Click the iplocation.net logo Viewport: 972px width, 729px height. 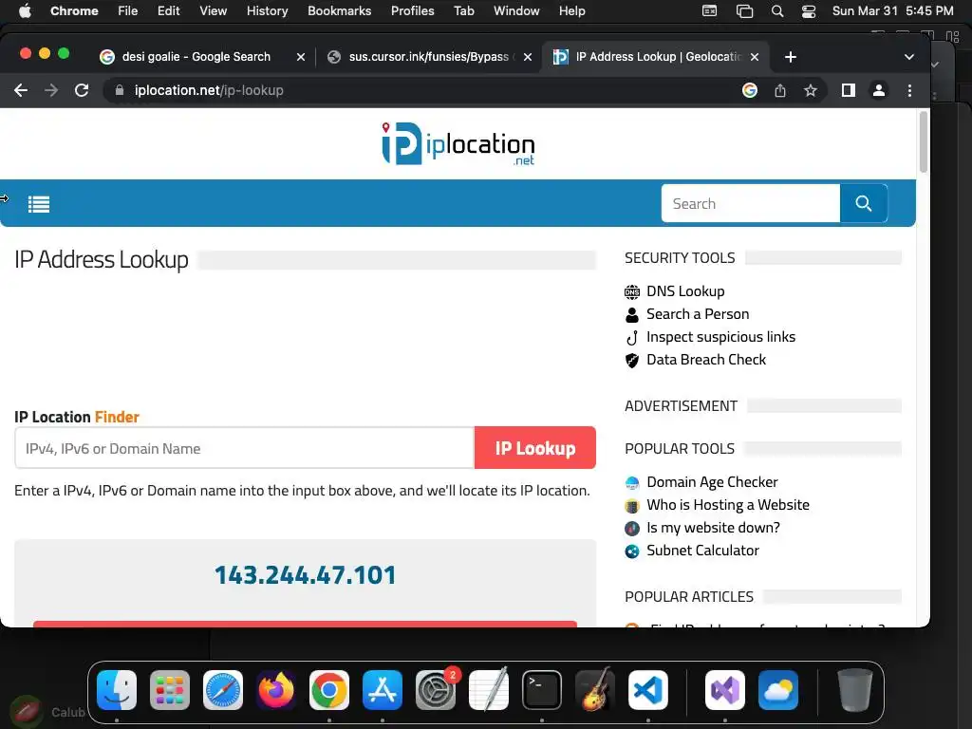click(458, 144)
